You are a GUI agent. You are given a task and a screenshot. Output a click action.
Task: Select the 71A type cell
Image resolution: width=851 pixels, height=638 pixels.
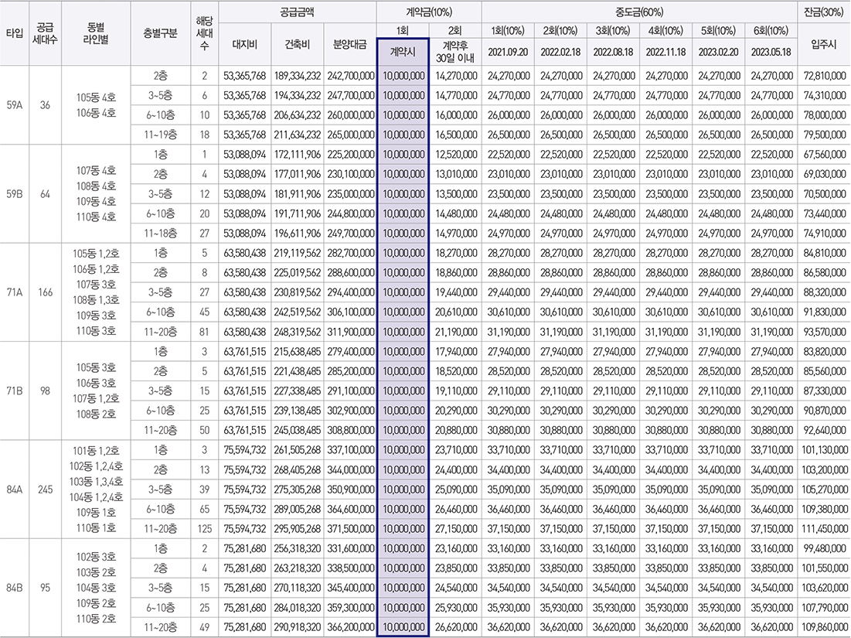tap(15, 292)
